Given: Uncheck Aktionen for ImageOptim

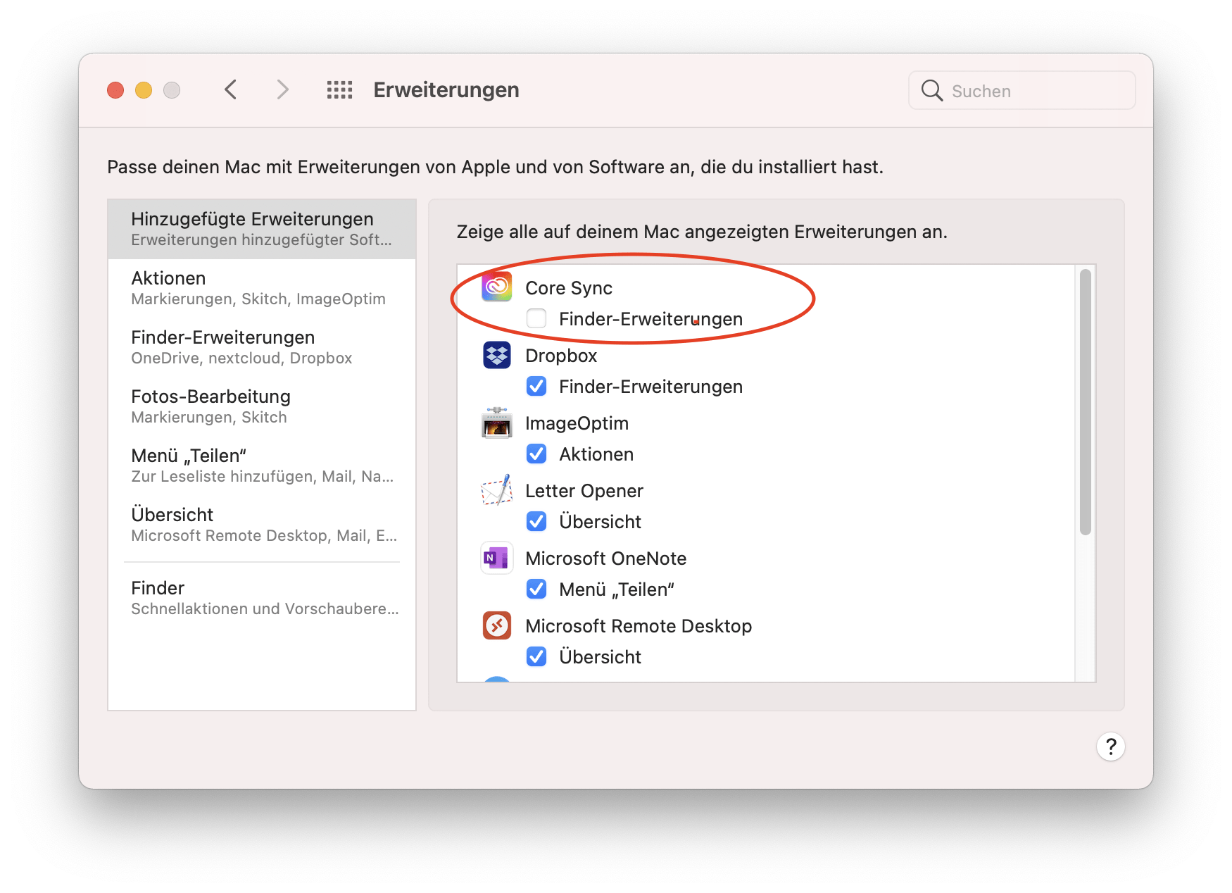Looking at the screenshot, I should coord(536,454).
